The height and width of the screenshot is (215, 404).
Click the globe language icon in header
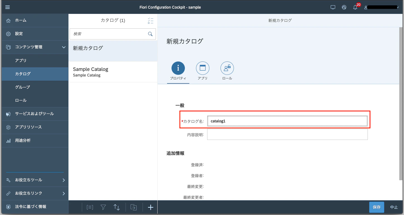point(344,7)
